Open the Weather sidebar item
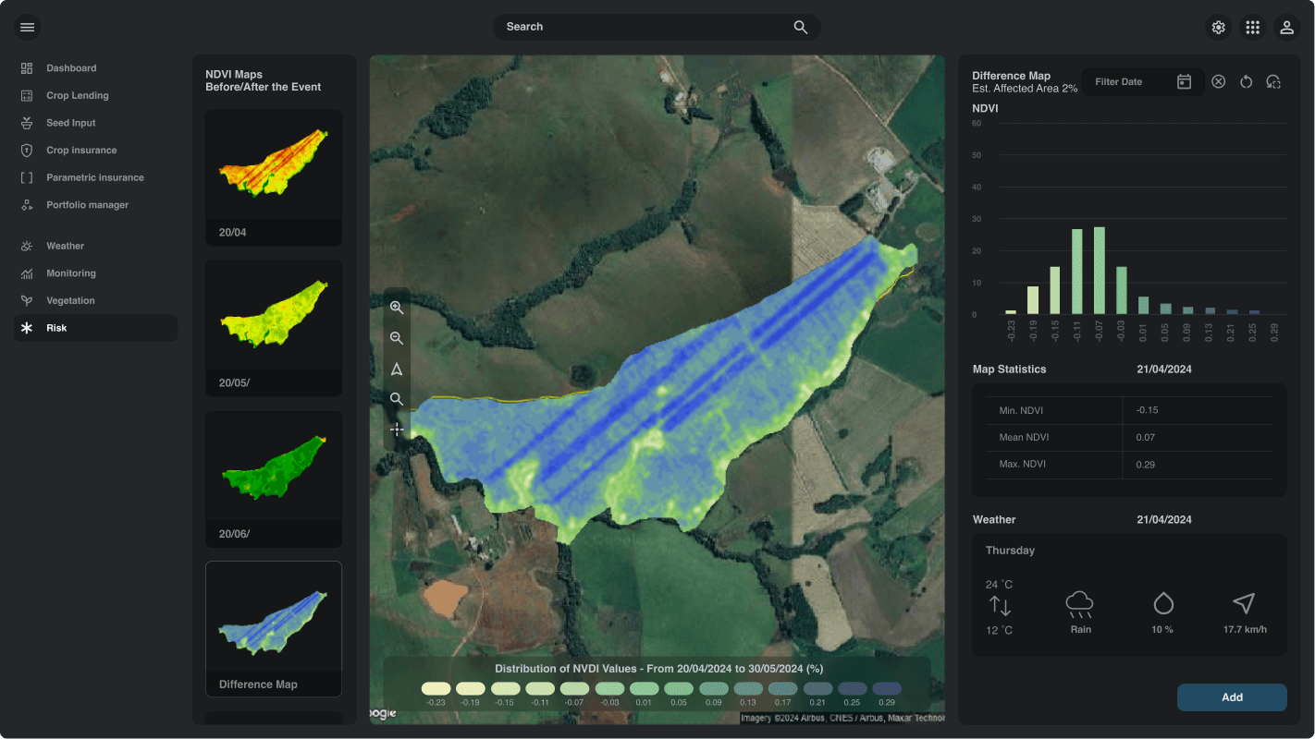1315x739 pixels. tap(95, 245)
